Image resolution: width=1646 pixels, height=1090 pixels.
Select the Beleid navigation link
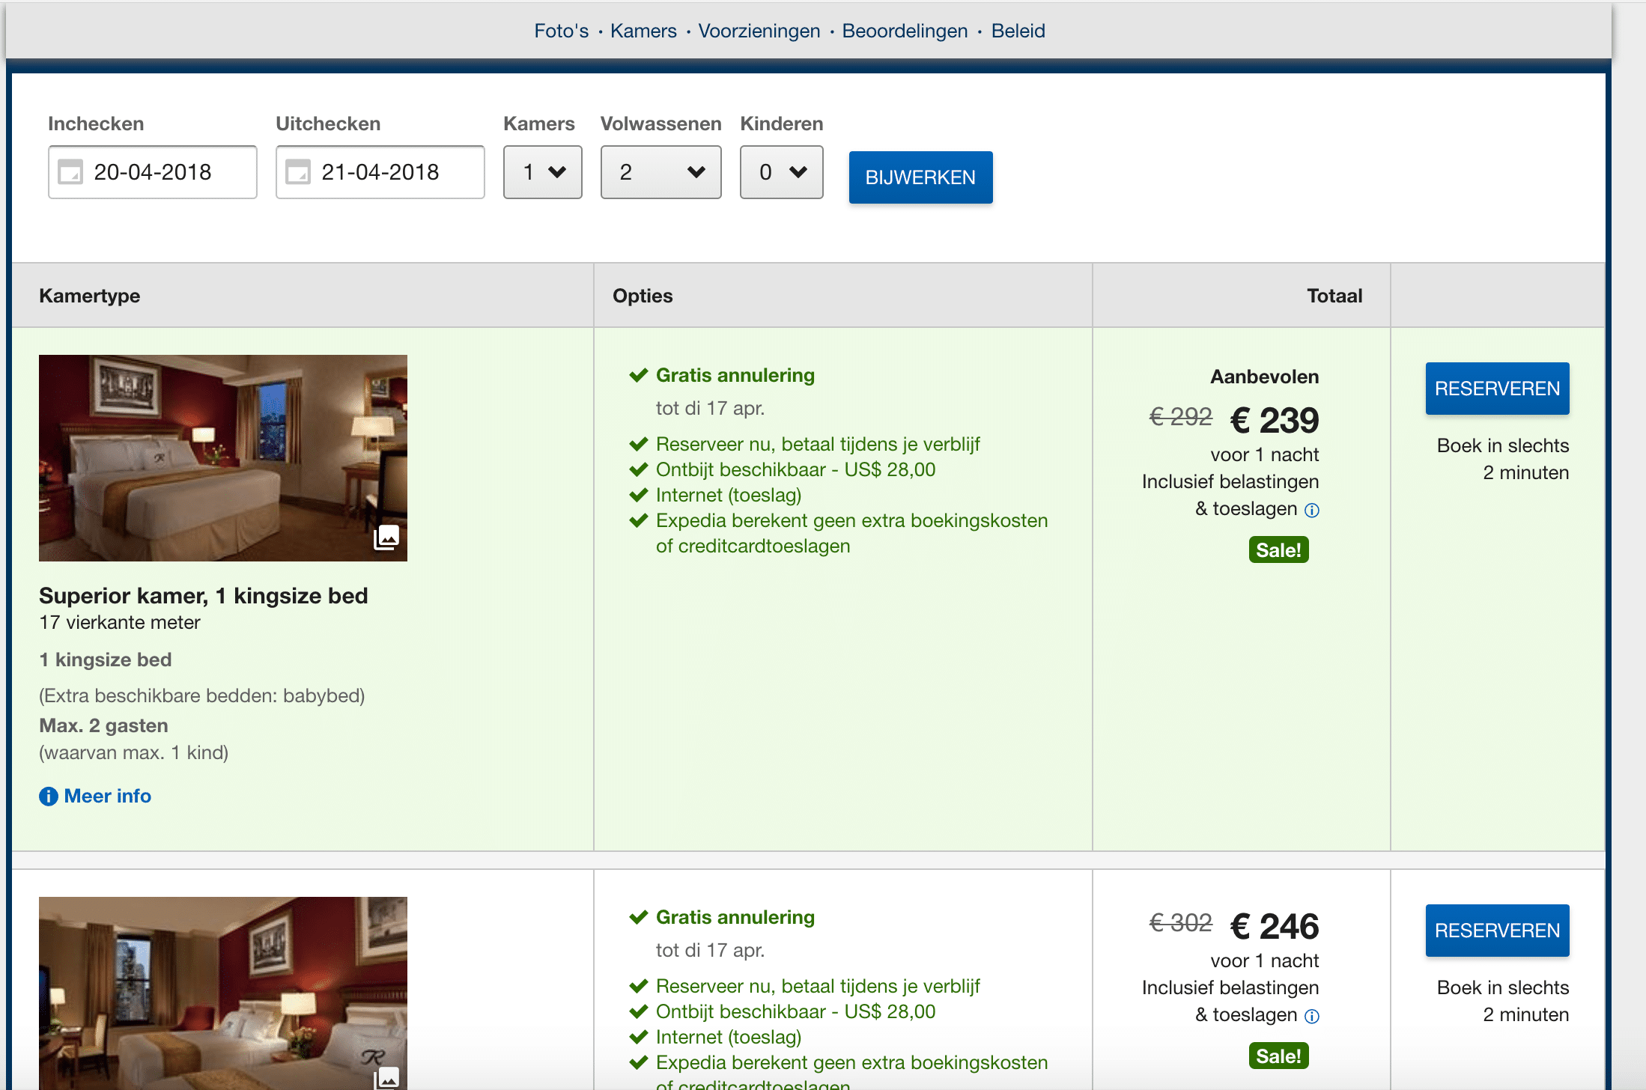pyautogui.click(x=1018, y=31)
